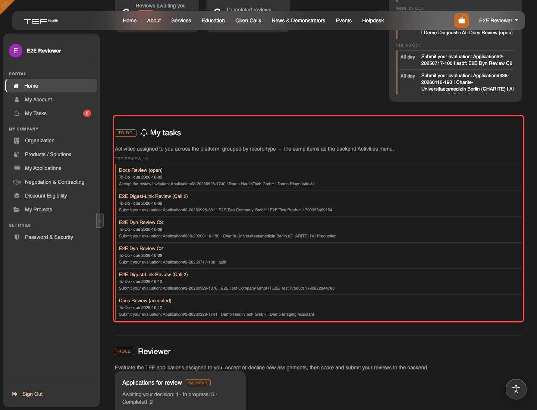The width and height of the screenshot is (537, 410).
Task: Click the bell icon beside My tasks heading
Action: pos(144,133)
